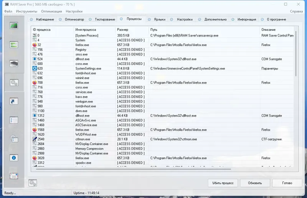Click the ramsavercp.exe path cell
The image size is (307, 198).
pos(184,35)
